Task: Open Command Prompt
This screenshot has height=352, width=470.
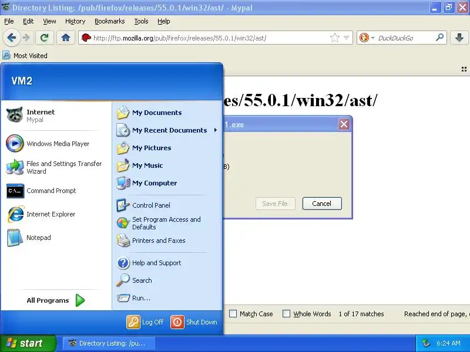Action: [56, 191]
